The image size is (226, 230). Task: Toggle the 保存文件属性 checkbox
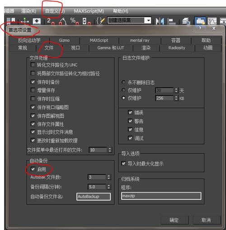tap(33, 124)
